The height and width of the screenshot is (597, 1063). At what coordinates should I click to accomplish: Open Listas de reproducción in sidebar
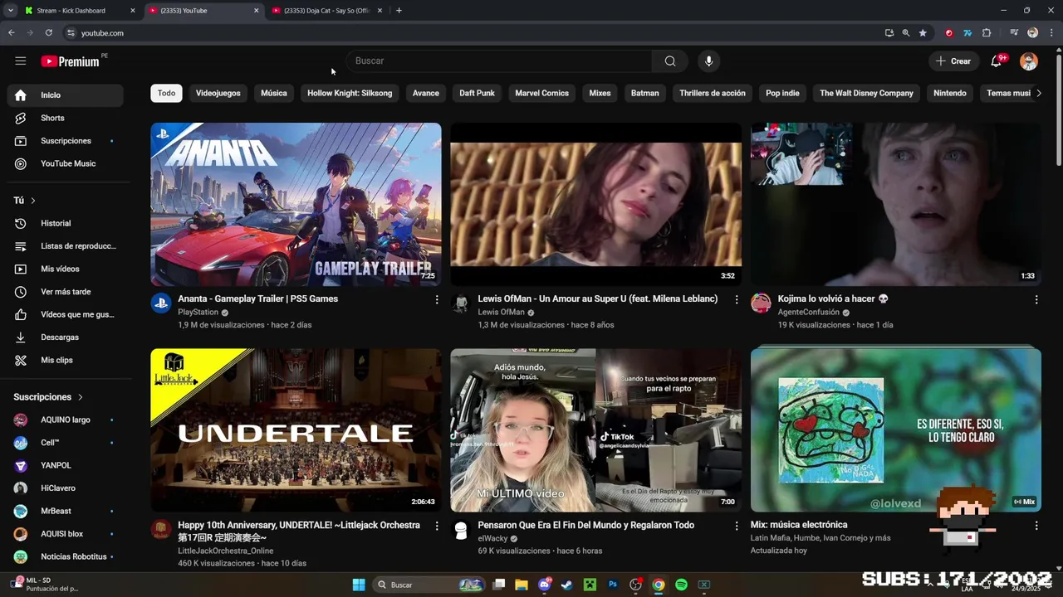coord(66,246)
